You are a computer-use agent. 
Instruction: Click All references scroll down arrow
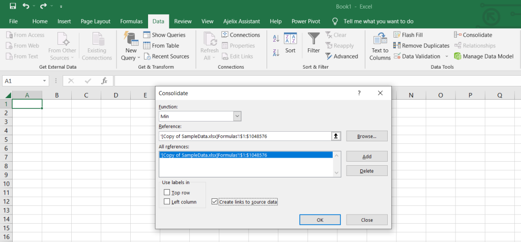337,173
